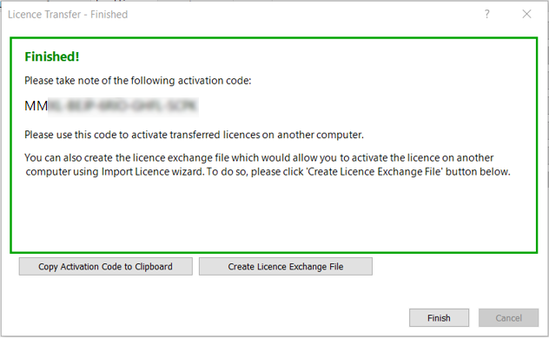Click Copy Activation Code to Clipboard button

pos(105,267)
